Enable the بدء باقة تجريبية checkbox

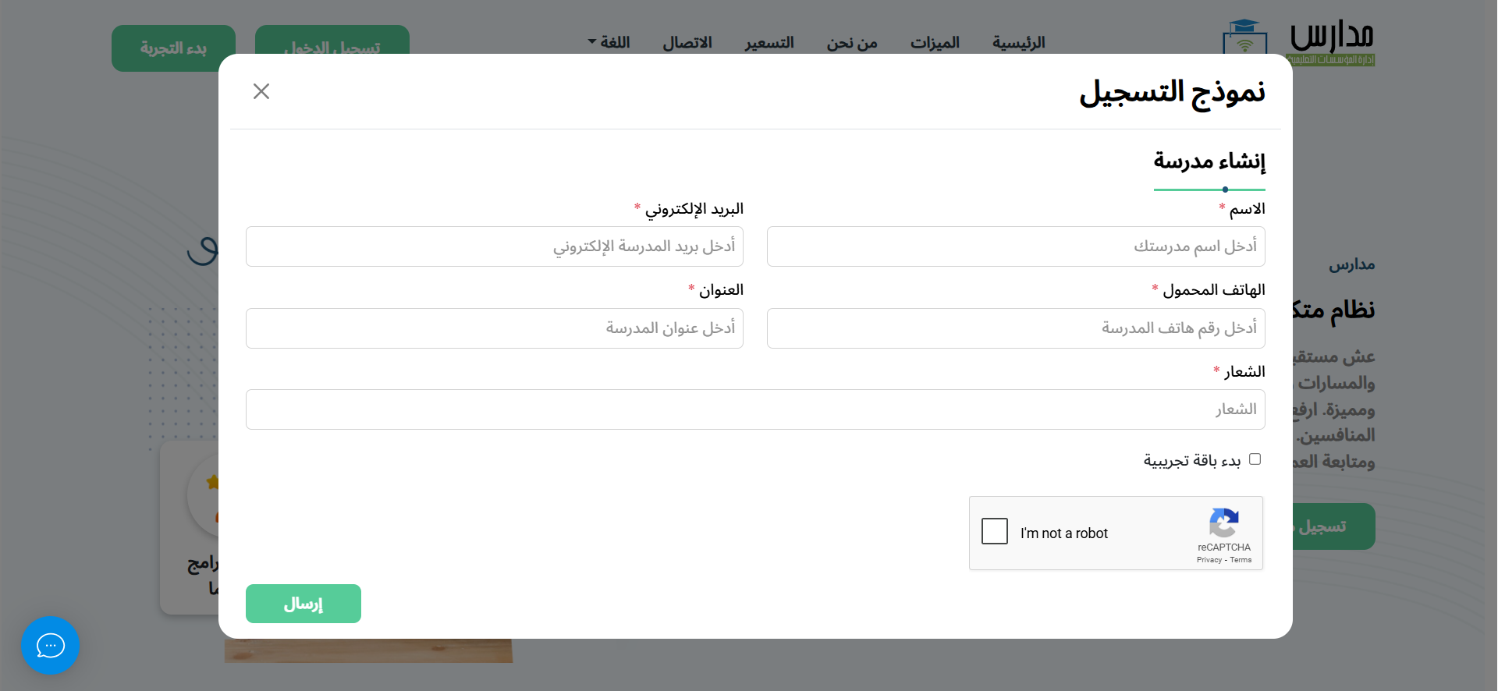(x=1255, y=459)
